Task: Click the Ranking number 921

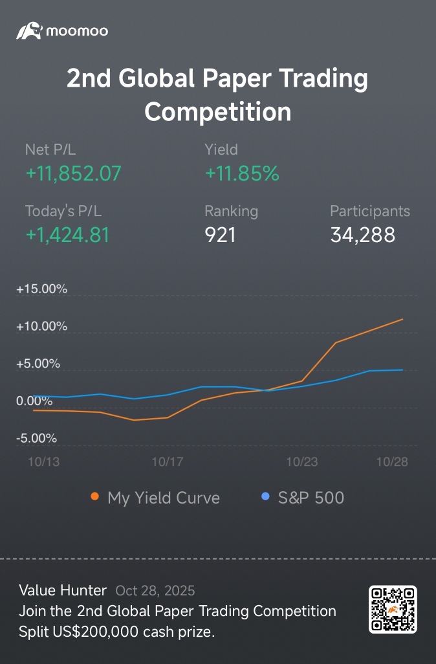Action: click(220, 235)
